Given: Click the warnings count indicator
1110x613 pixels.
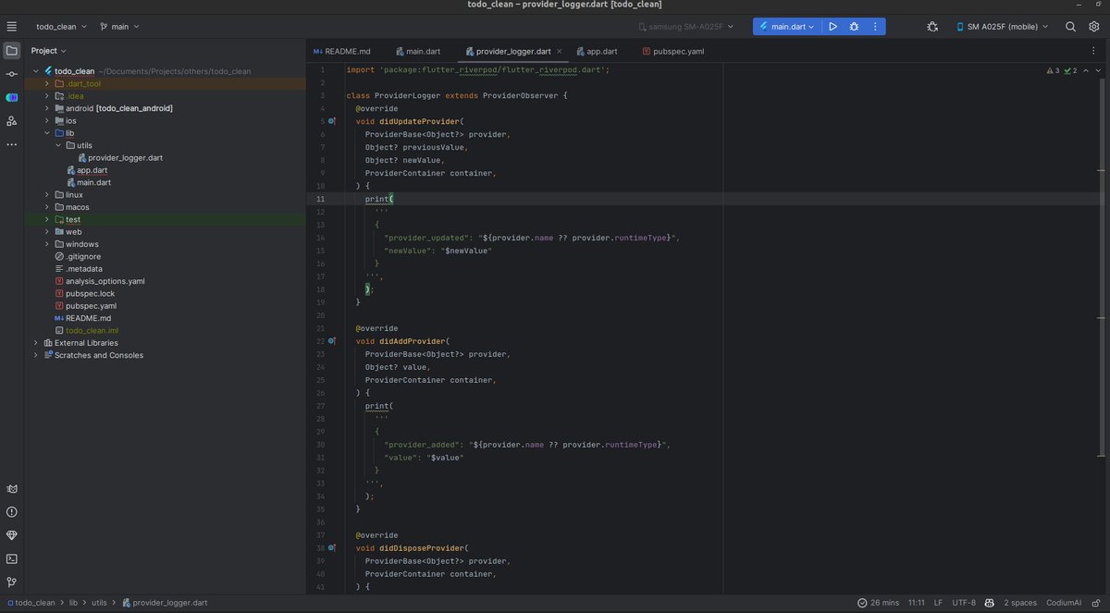Looking at the screenshot, I should coord(1053,70).
